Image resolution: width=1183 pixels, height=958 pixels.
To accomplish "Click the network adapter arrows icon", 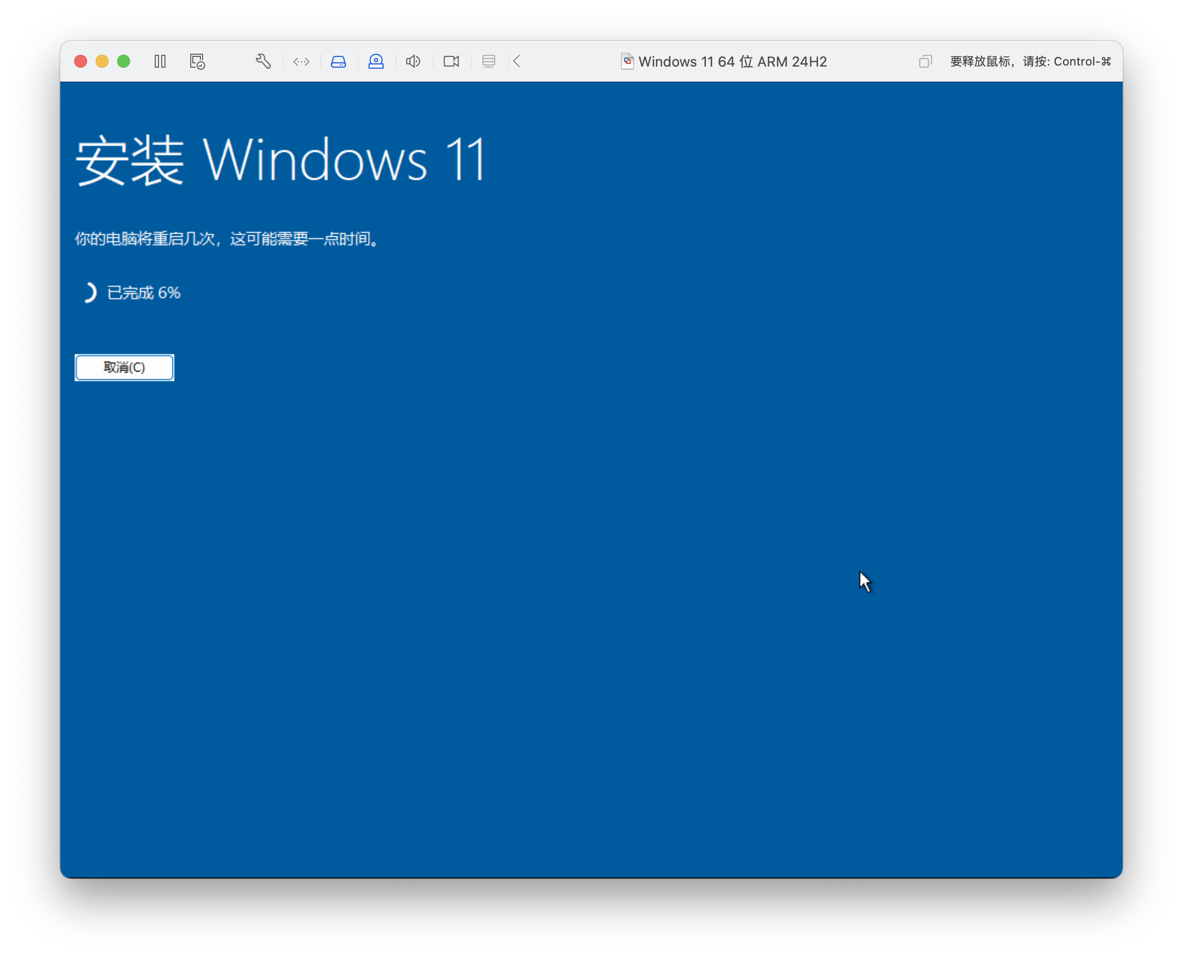I will [301, 61].
